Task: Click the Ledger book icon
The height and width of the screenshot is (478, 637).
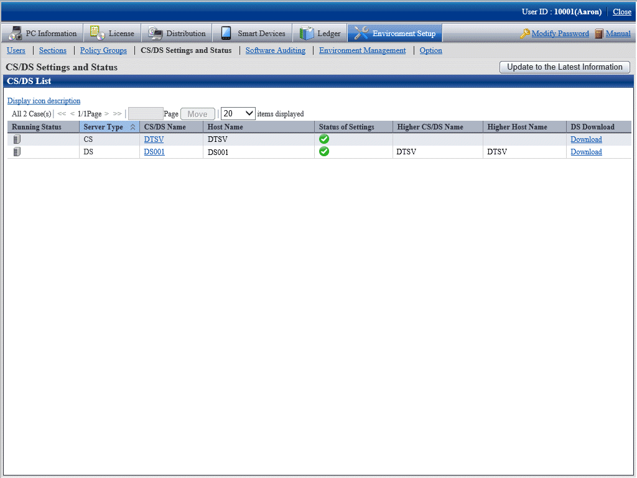Action: point(307,33)
